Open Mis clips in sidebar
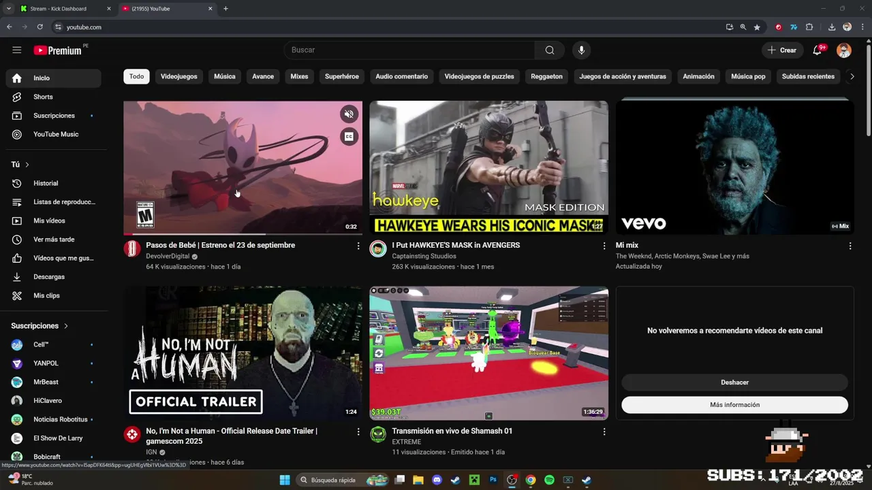The width and height of the screenshot is (872, 490). [x=53, y=295]
